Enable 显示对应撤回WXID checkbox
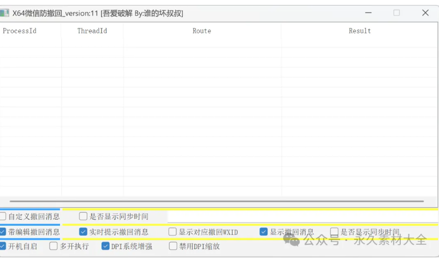439x259 pixels. (173, 232)
